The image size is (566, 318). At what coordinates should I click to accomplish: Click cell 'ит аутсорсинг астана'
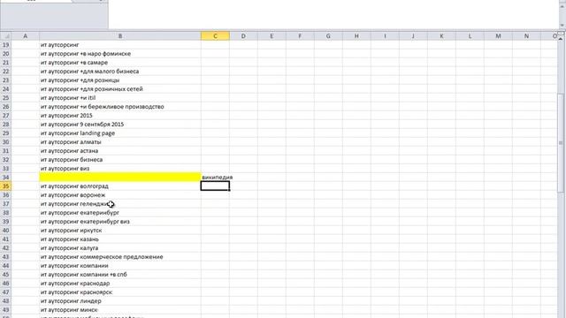pos(120,151)
